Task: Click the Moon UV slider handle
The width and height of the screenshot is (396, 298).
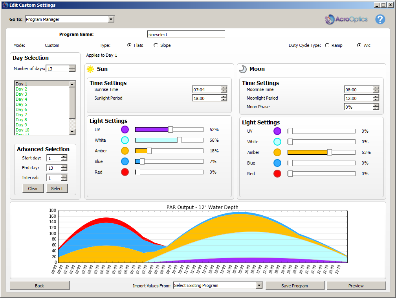Action: pyautogui.click(x=290, y=131)
